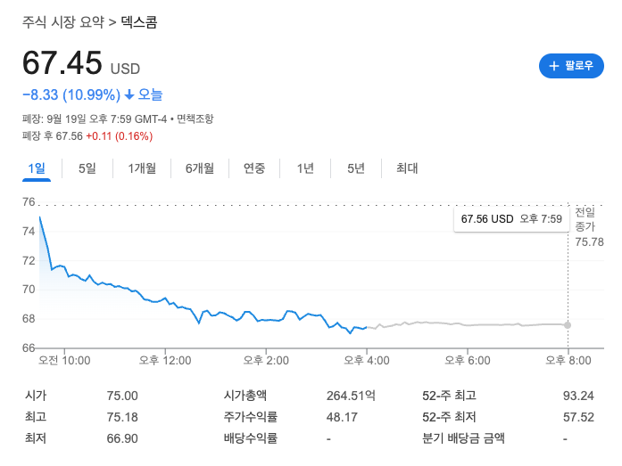Click the 면책조항 disclaimer link
Screen dimensions: 622x466
[x=195, y=119]
